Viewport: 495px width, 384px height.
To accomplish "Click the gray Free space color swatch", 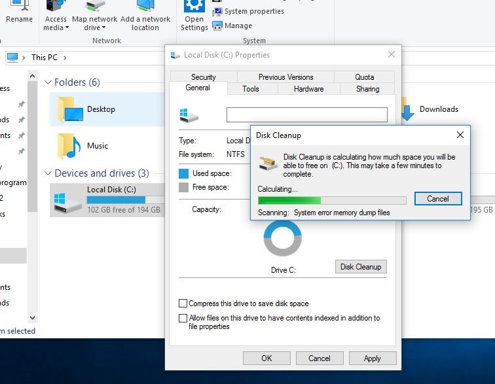I will [184, 188].
